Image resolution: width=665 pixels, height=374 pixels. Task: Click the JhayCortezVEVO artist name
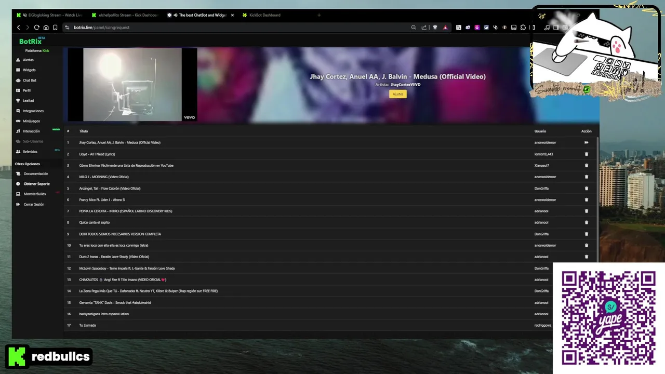405,84
